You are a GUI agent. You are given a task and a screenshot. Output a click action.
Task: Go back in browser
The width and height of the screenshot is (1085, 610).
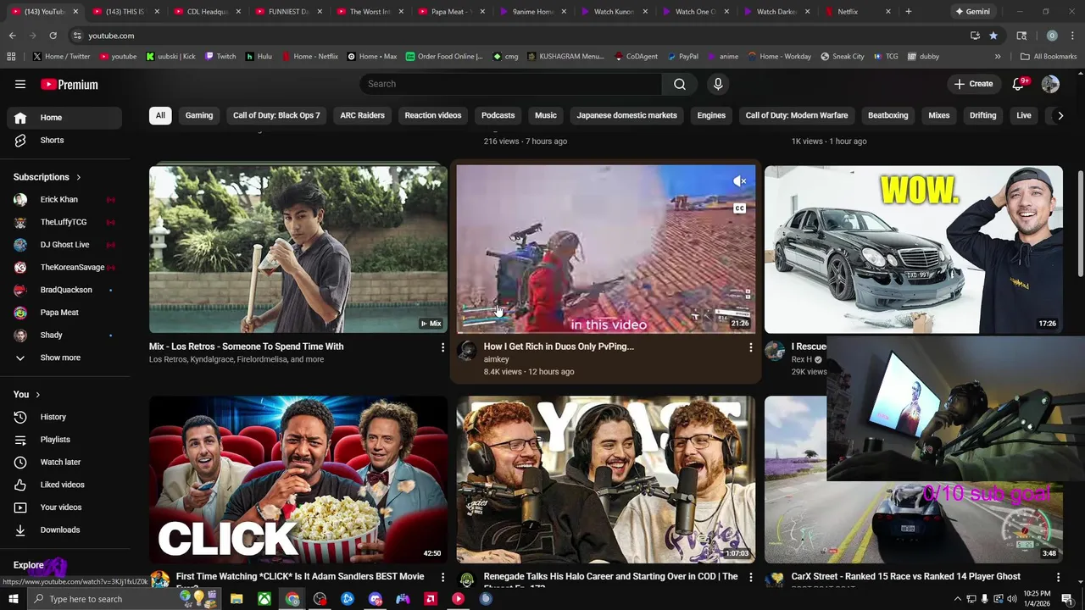[x=12, y=36]
